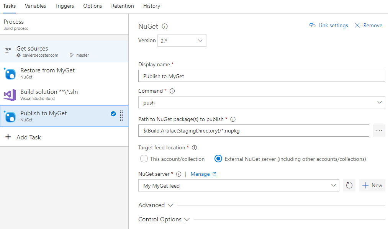Viewport: 388px width, 229px height.
Task: Click the Add Task plus icon
Action: [8, 137]
